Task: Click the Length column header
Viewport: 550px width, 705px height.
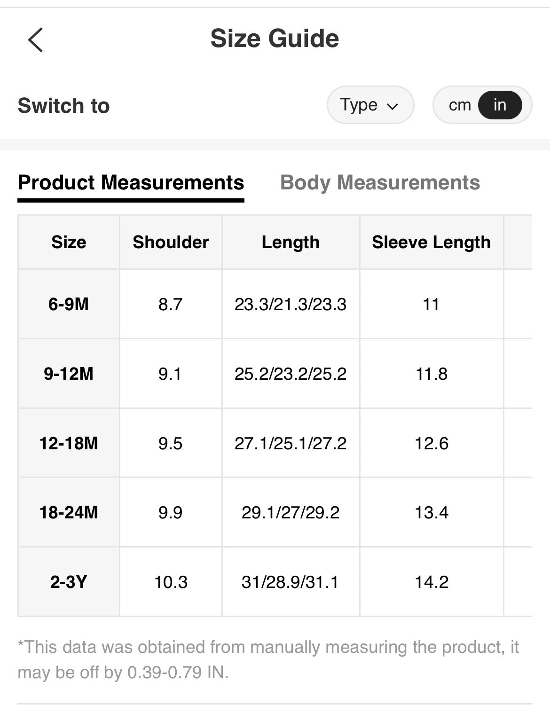Action: pos(291,242)
